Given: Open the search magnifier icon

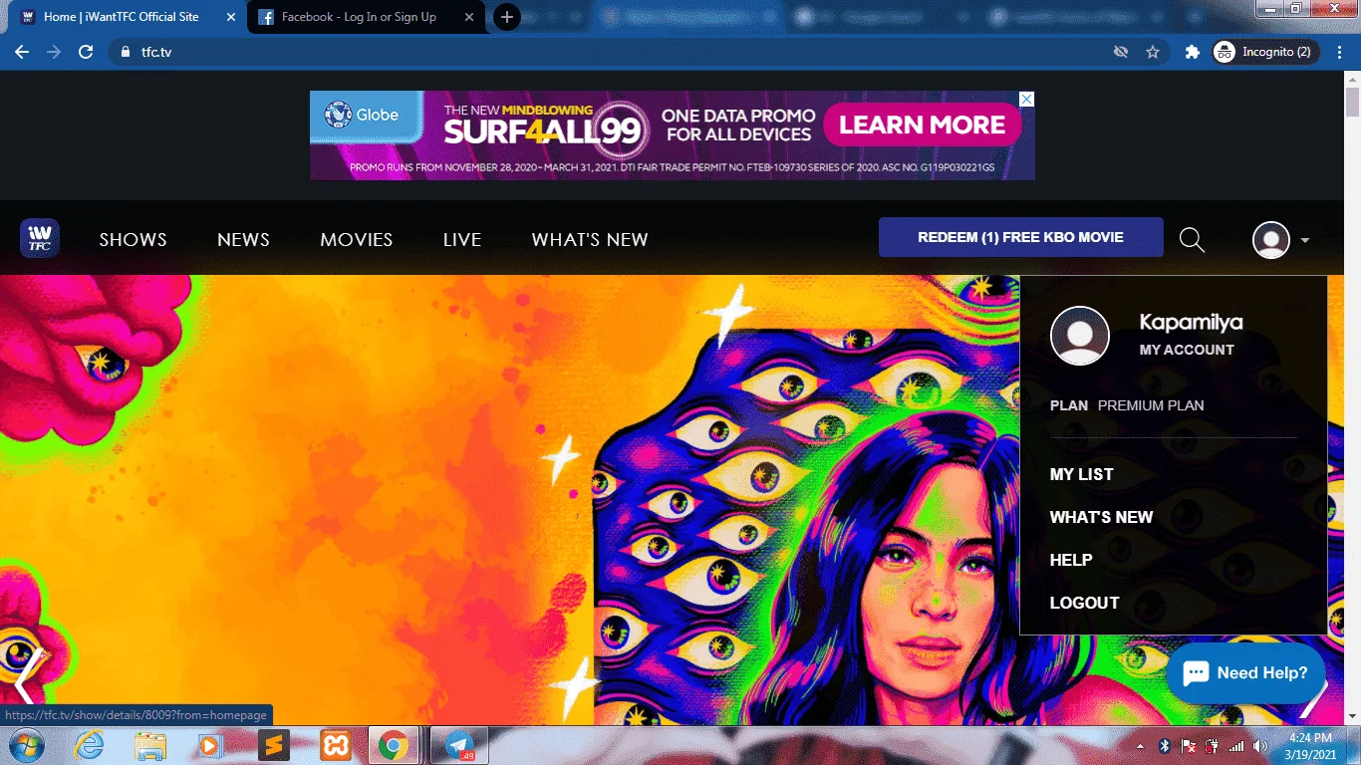Looking at the screenshot, I should [x=1192, y=239].
